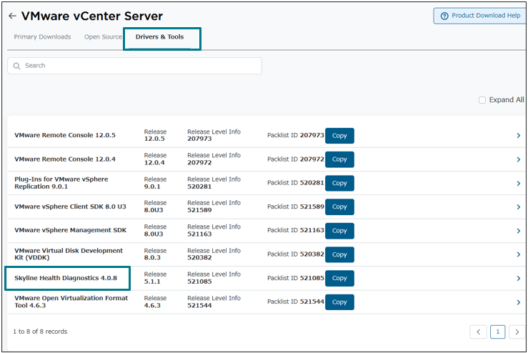Expand the VMware vSphere Client SDK row
The height and width of the screenshot is (353, 528).
[x=518, y=207]
